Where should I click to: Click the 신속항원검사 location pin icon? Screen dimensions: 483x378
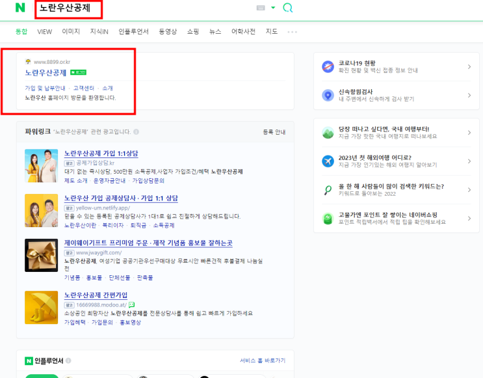point(328,95)
